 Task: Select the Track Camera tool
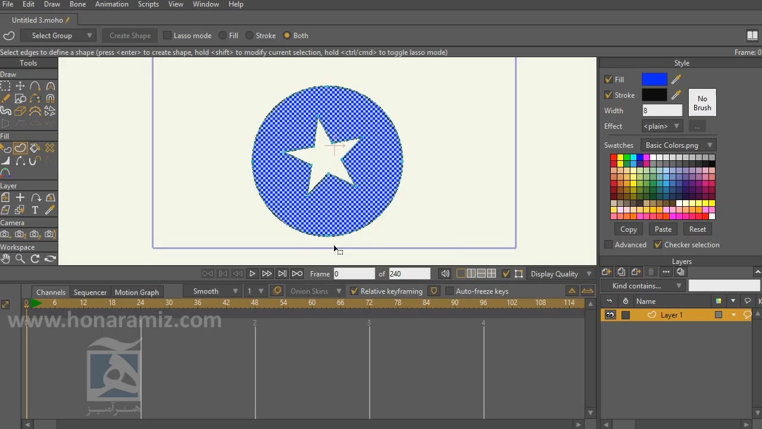(x=5, y=234)
